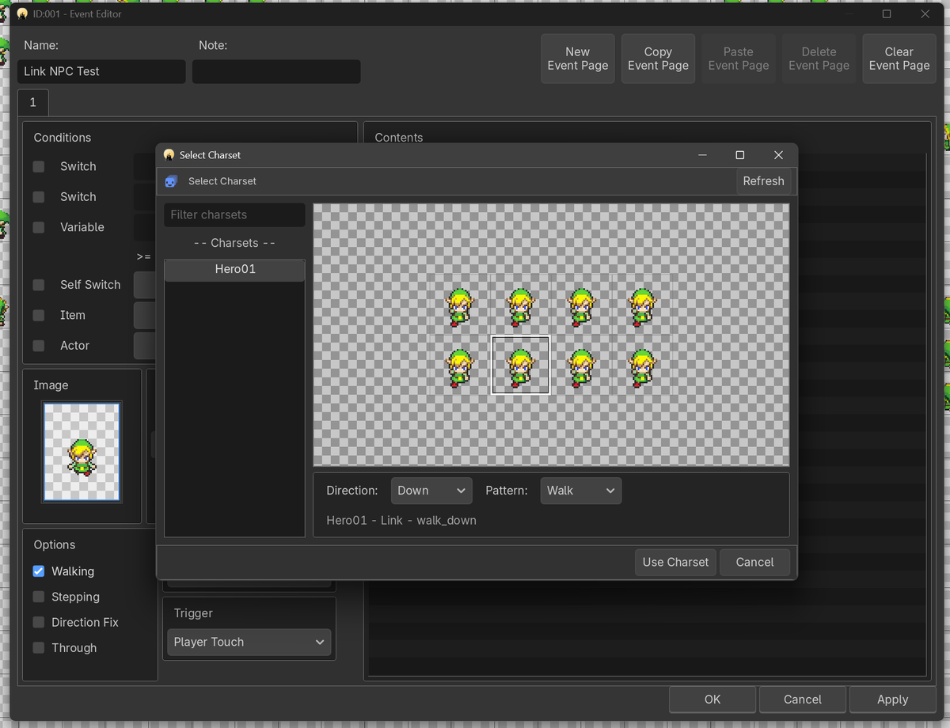Click the Use Charset button
Viewport: 950px width, 728px height.
(675, 562)
